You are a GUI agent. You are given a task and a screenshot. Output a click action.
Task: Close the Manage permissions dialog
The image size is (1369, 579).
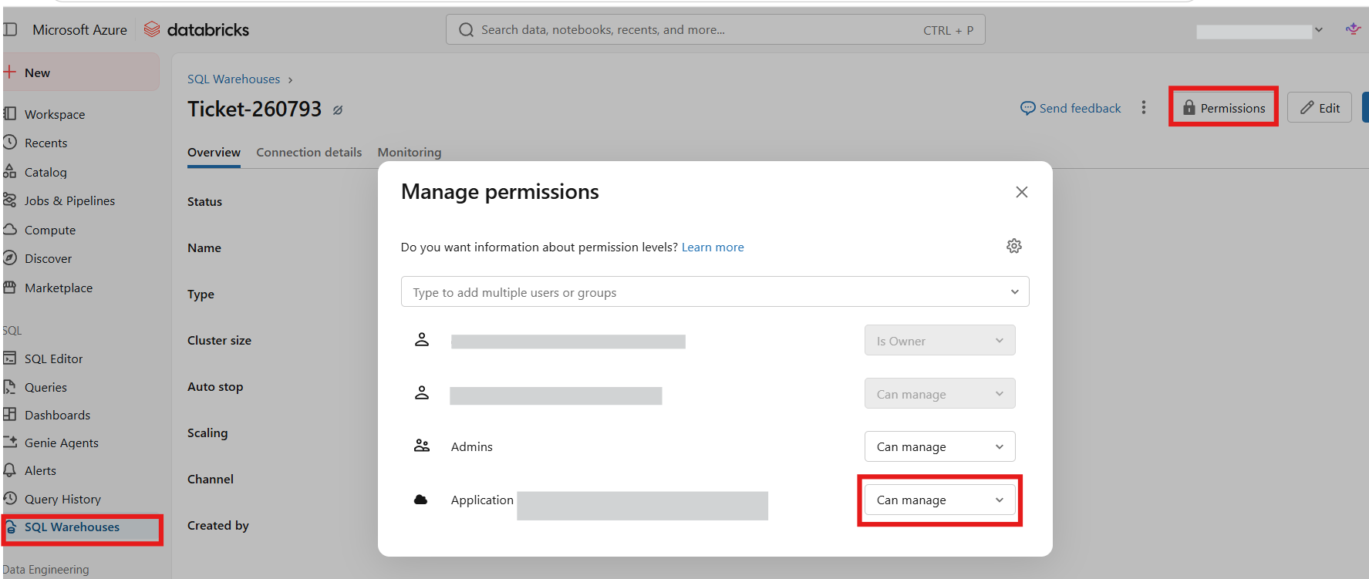tap(1022, 192)
